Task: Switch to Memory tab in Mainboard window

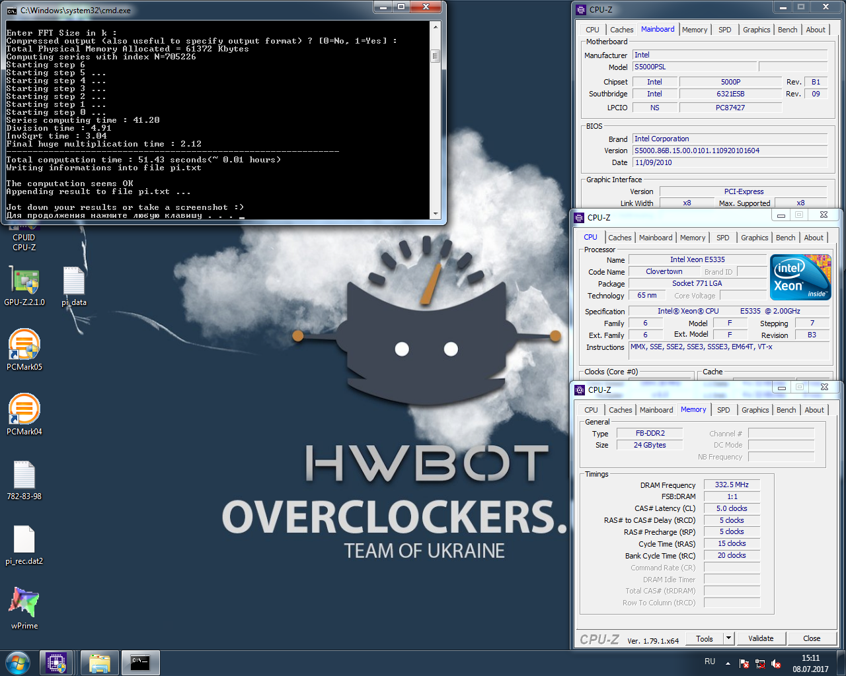Action: tap(695, 30)
